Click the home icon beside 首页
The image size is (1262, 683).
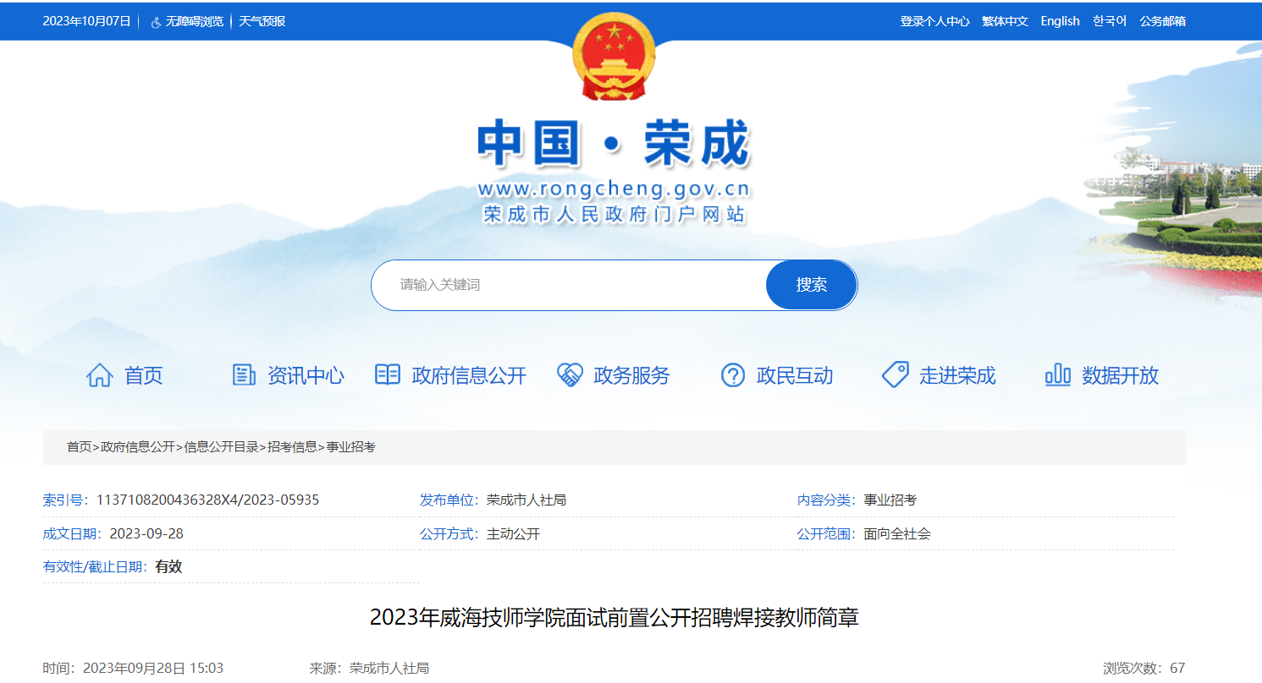[99, 375]
